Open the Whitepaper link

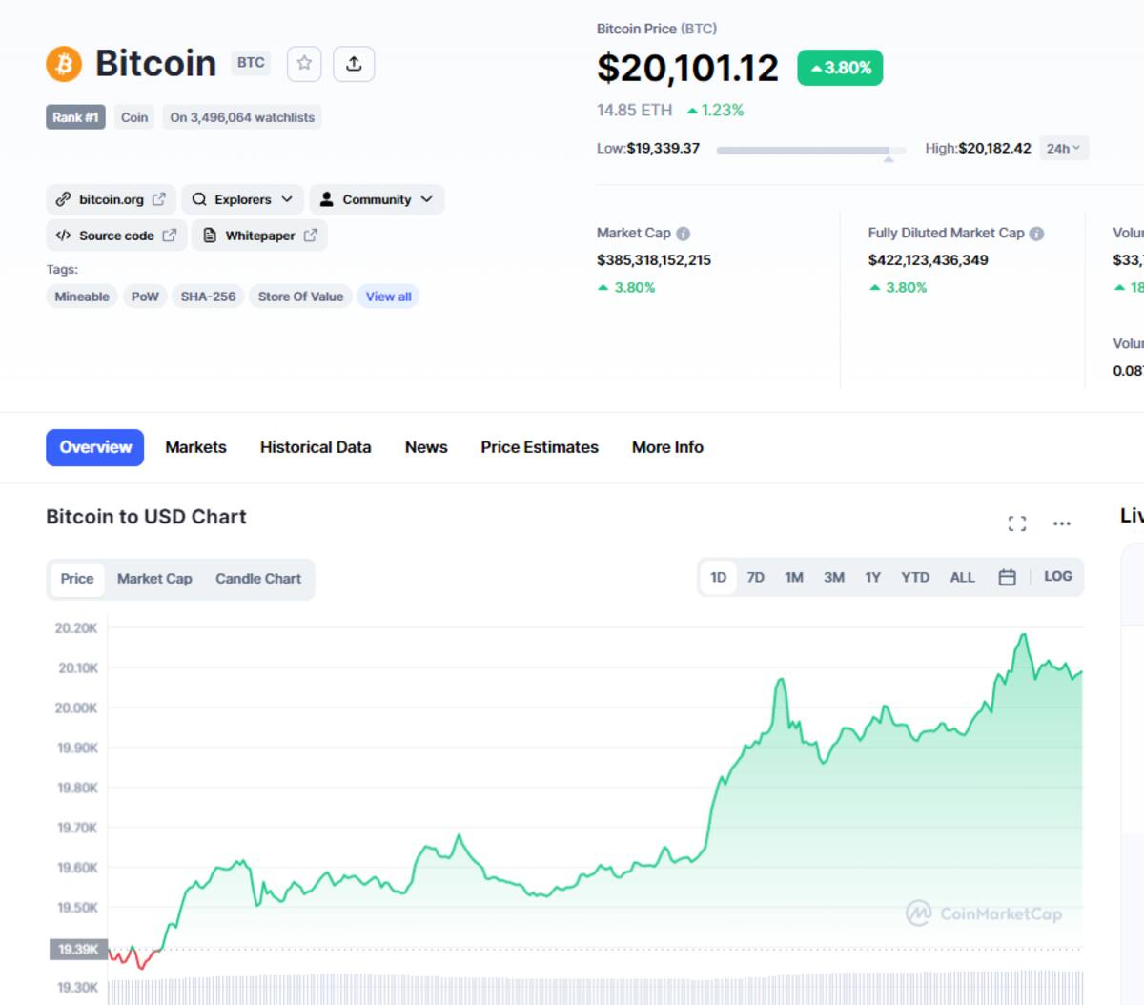click(x=260, y=236)
